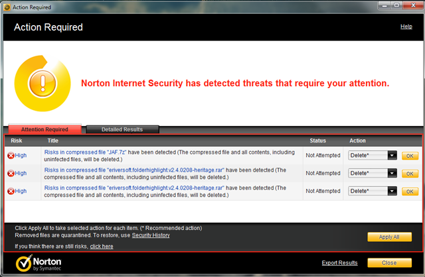The image size is (425, 277).
Task: Minimize the Action Required window
Action: (384, 5)
